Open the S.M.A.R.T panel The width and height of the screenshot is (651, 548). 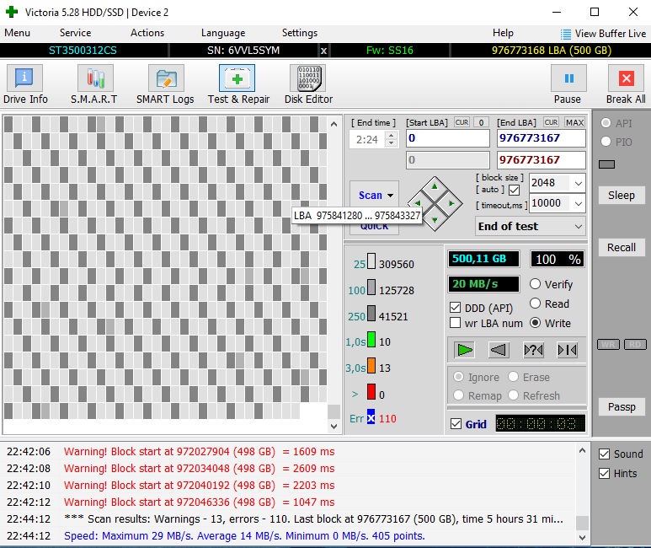click(93, 85)
